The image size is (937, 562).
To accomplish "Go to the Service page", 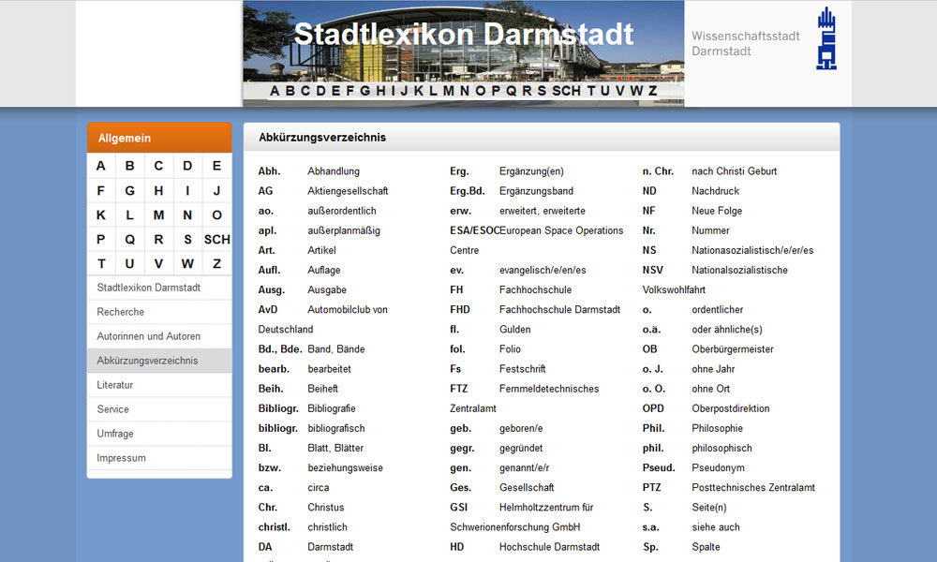I will click(112, 409).
